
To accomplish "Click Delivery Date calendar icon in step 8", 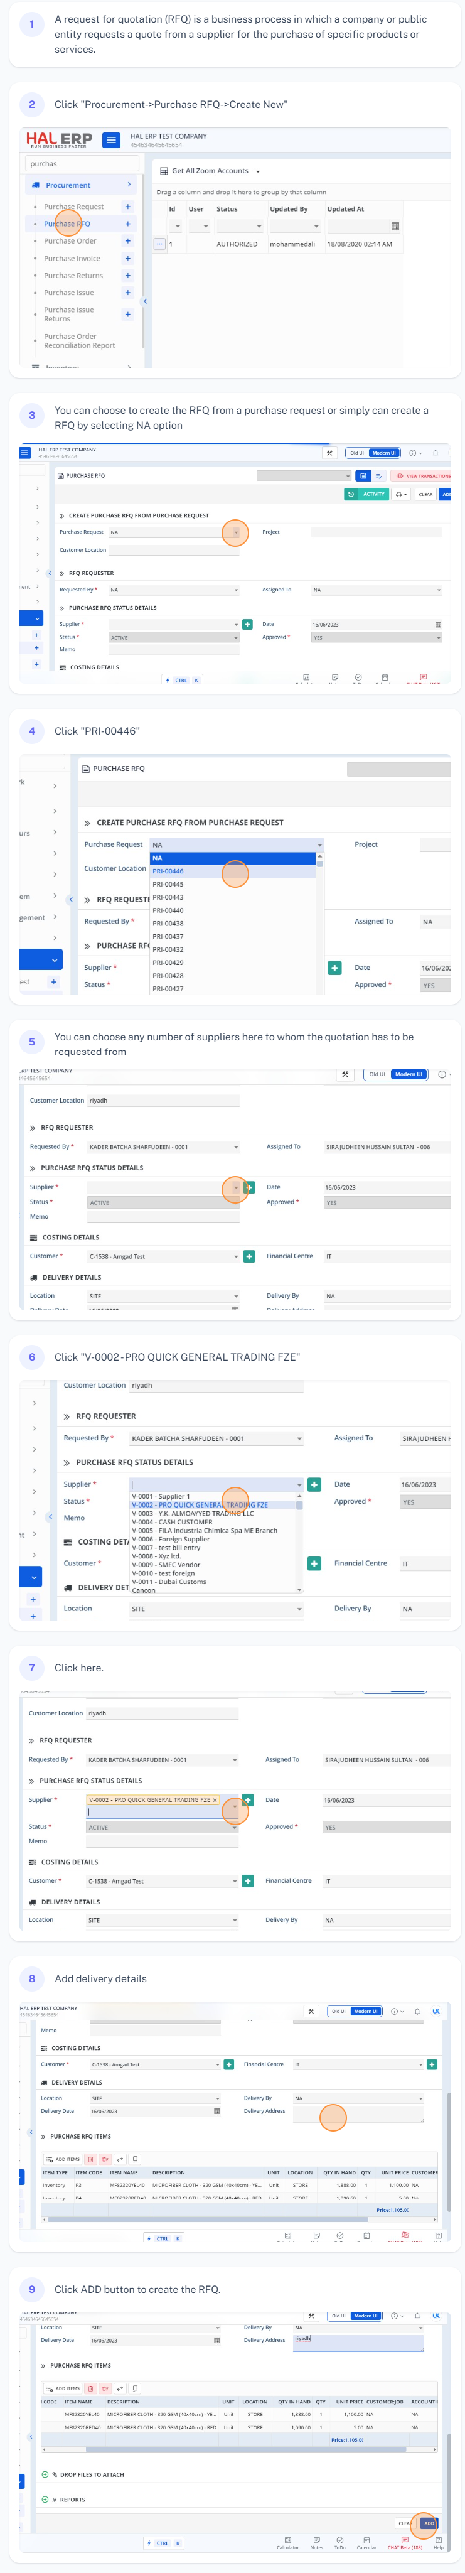I will (216, 2112).
